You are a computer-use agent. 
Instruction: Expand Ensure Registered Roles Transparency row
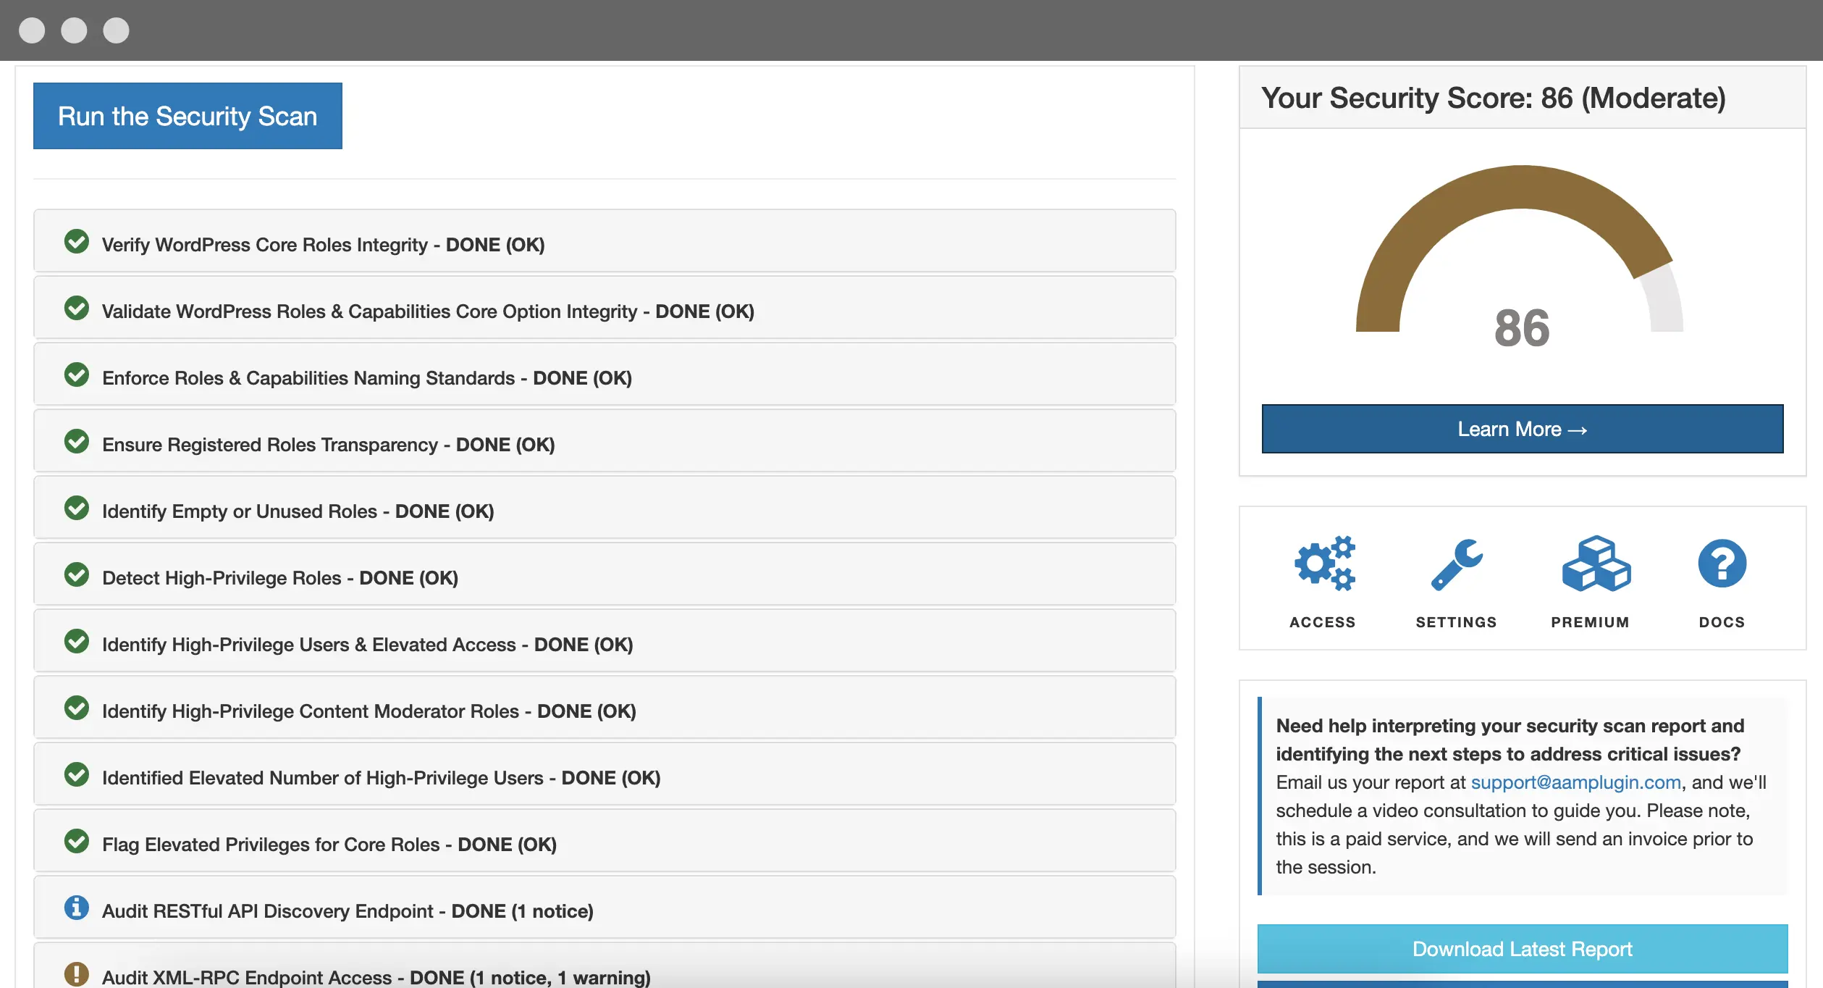coord(605,441)
